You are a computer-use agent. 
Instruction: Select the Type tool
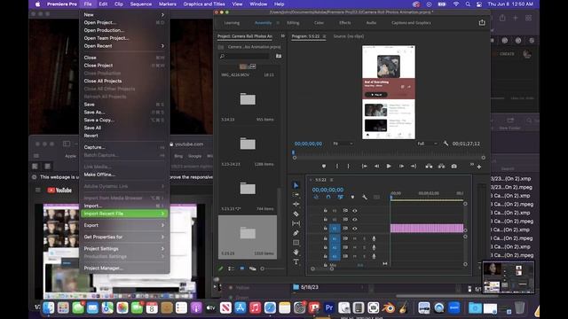pos(296,261)
